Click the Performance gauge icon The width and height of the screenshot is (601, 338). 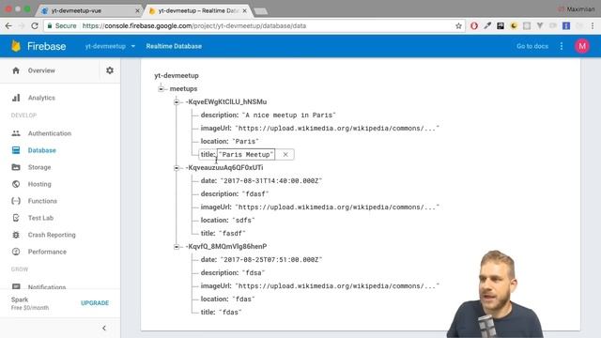click(x=16, y=252)
